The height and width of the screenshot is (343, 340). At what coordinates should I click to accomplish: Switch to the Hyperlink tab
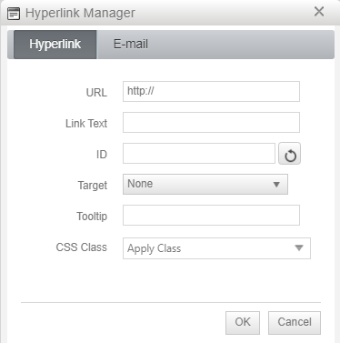[x=55, y=45]
